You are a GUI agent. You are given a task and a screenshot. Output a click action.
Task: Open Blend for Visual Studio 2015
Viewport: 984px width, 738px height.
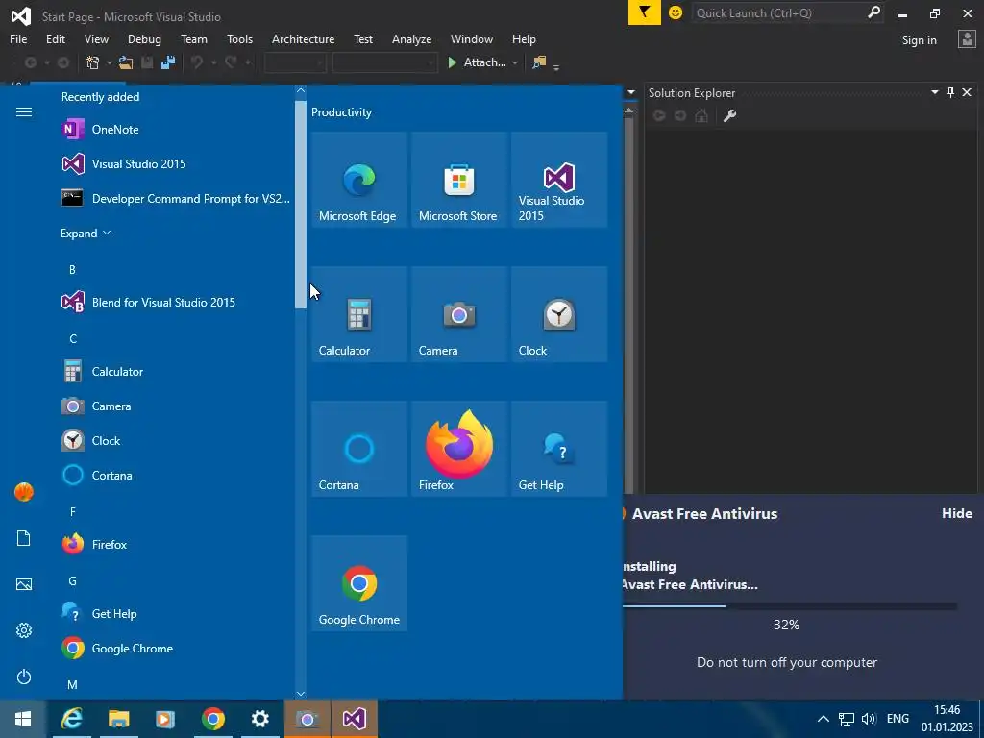pyautogui.click(x=176, y=303)
